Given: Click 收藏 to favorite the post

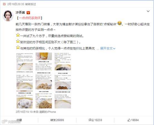Looking at the screenshot, I should pyautogui.click(x=19, y=120).
